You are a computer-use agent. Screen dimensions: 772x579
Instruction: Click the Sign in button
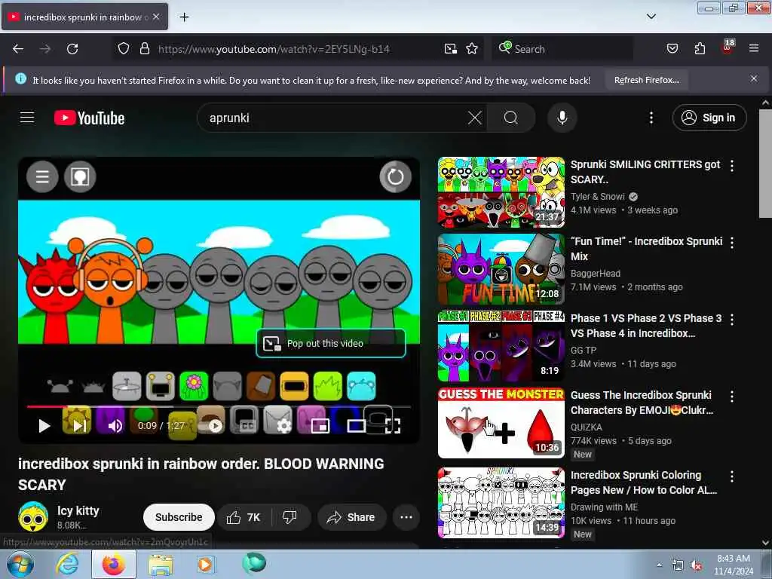pos(709,118)
